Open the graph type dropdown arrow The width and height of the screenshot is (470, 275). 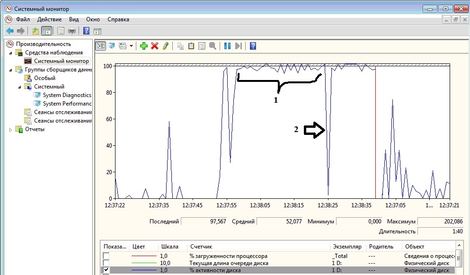tap(131, 46)
